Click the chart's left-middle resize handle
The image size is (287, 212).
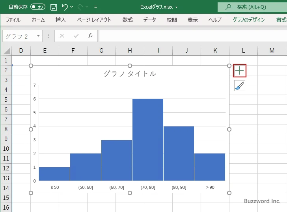tap(31, 129)
